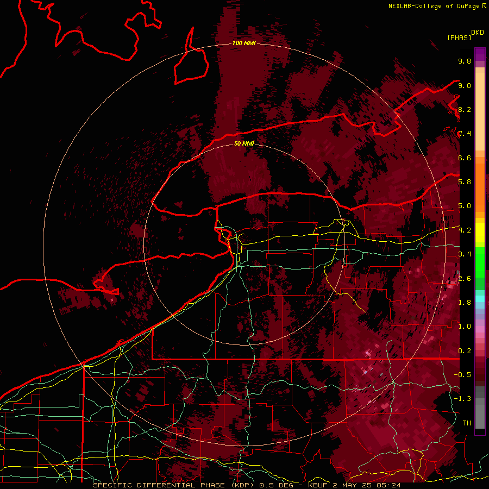Click the 0.2 scale value
This screenshot has width=489, height=489.
click(x=465, y=351)
